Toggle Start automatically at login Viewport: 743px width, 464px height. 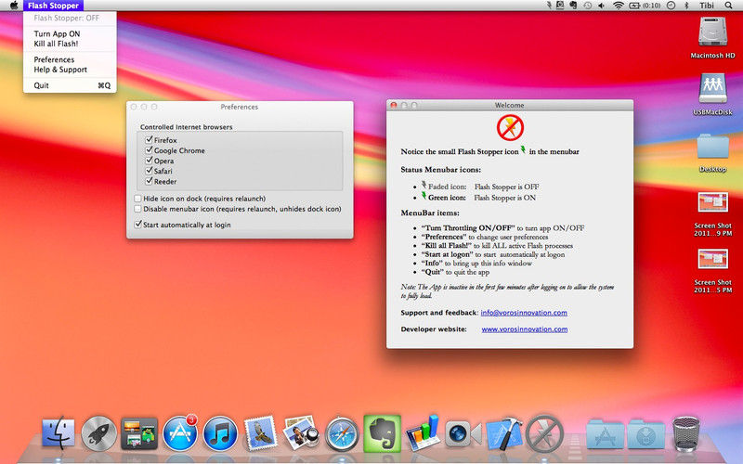coord(137,225)
